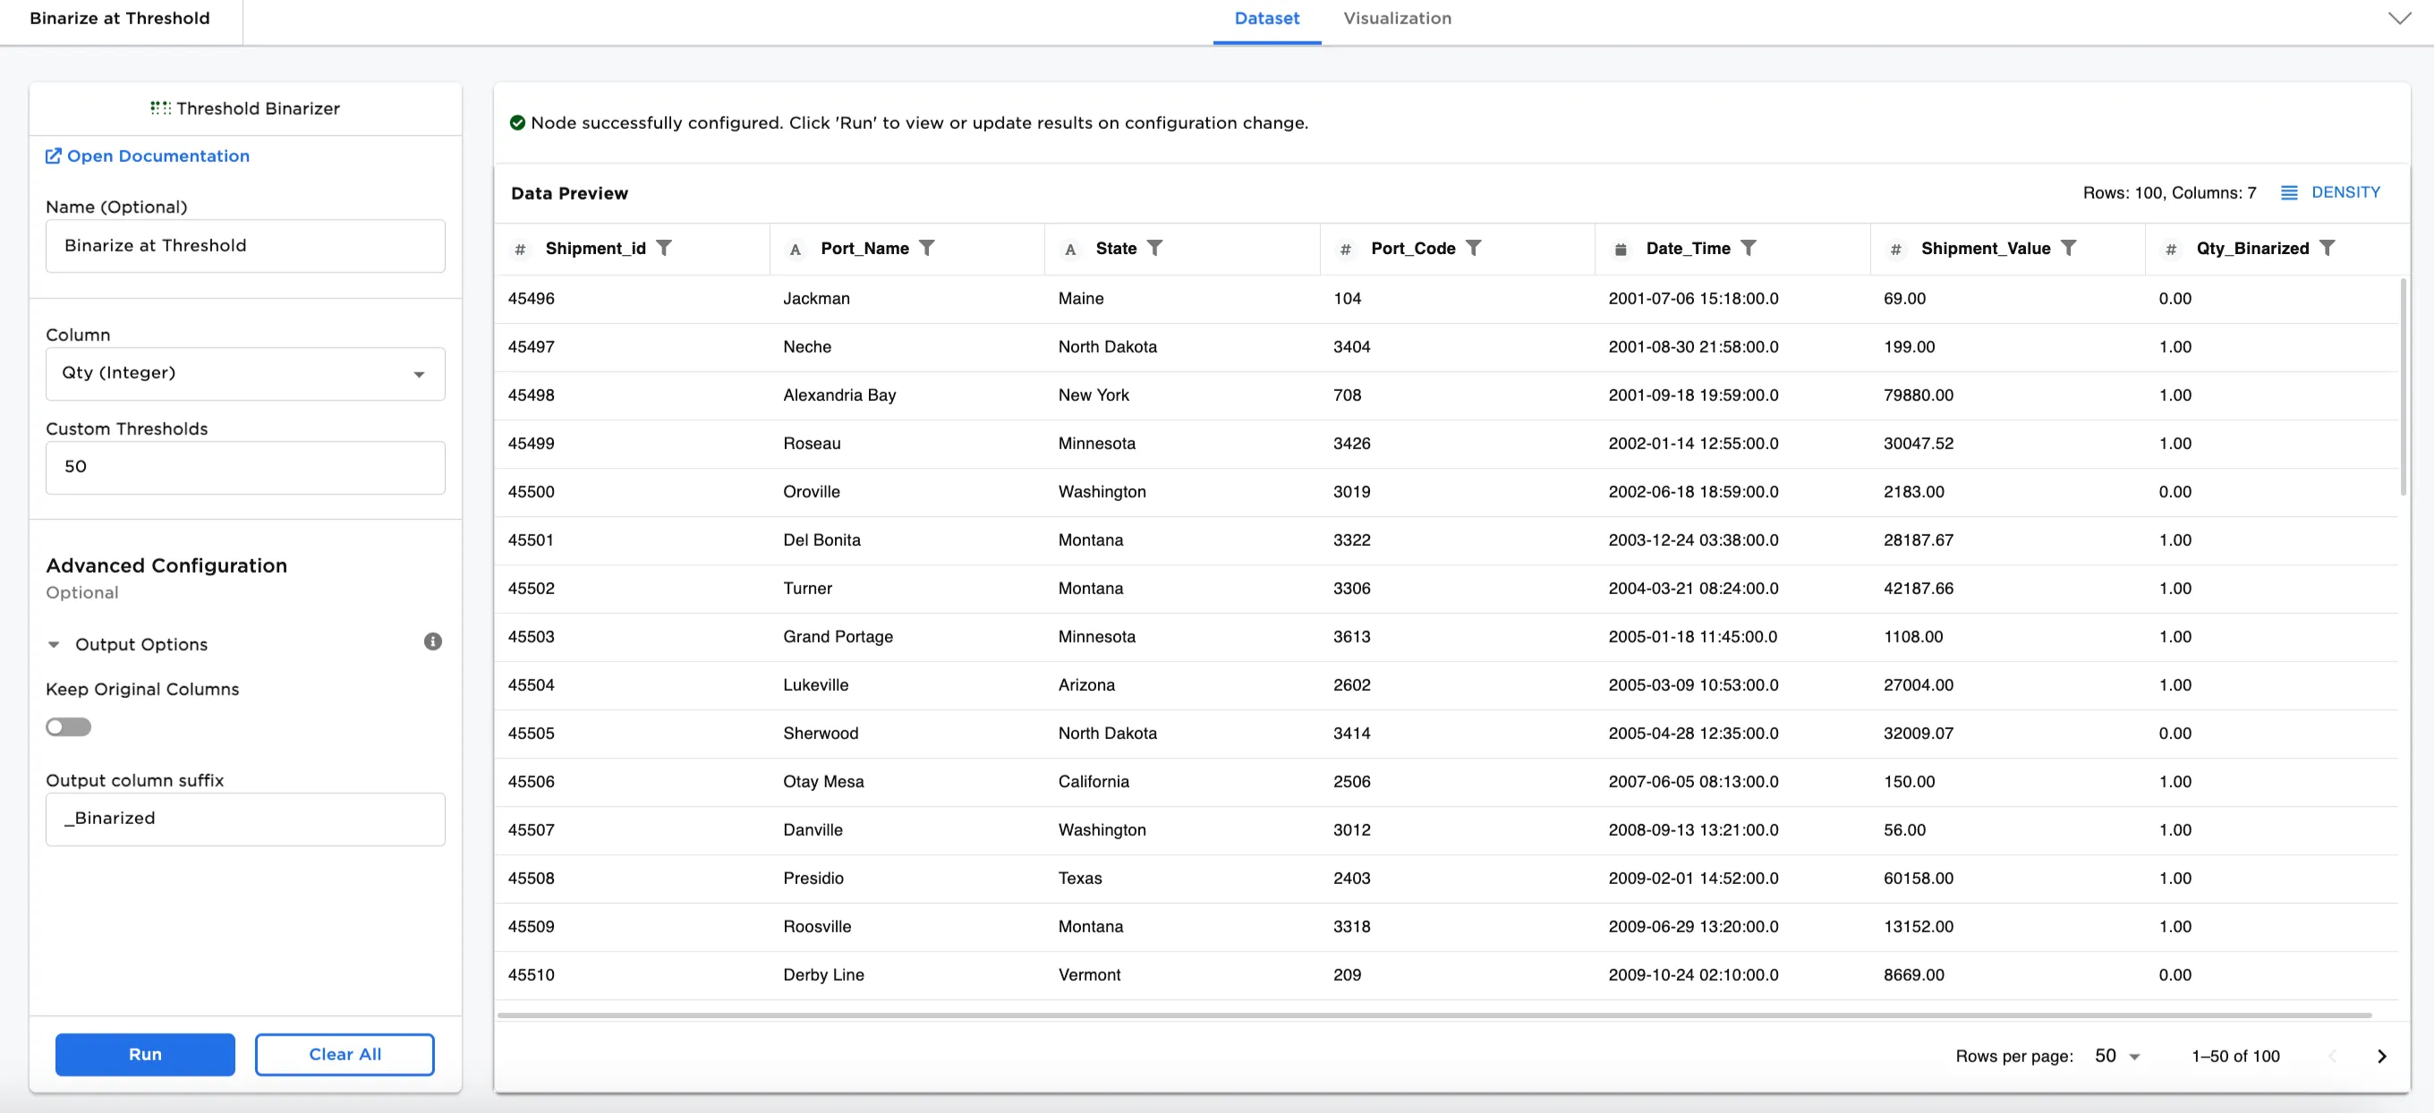
Task: Open the filter on the Shipment_id column
Action: click(x=666, y=249)
